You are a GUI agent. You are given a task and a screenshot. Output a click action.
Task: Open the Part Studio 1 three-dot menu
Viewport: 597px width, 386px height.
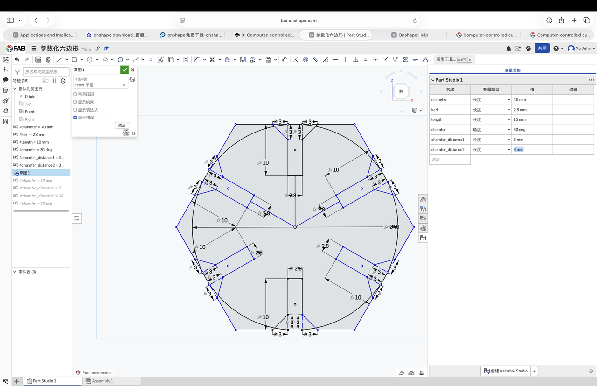click(591, 80)
